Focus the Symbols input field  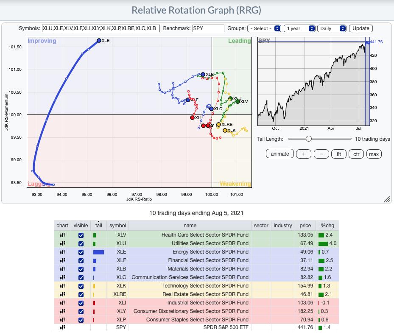point(101,28)
